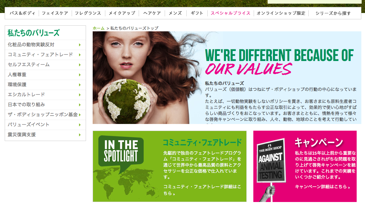Screen dimensions: 365x207
Task: Click the ホーム breadcrumb link
Action: pos(98,28)
